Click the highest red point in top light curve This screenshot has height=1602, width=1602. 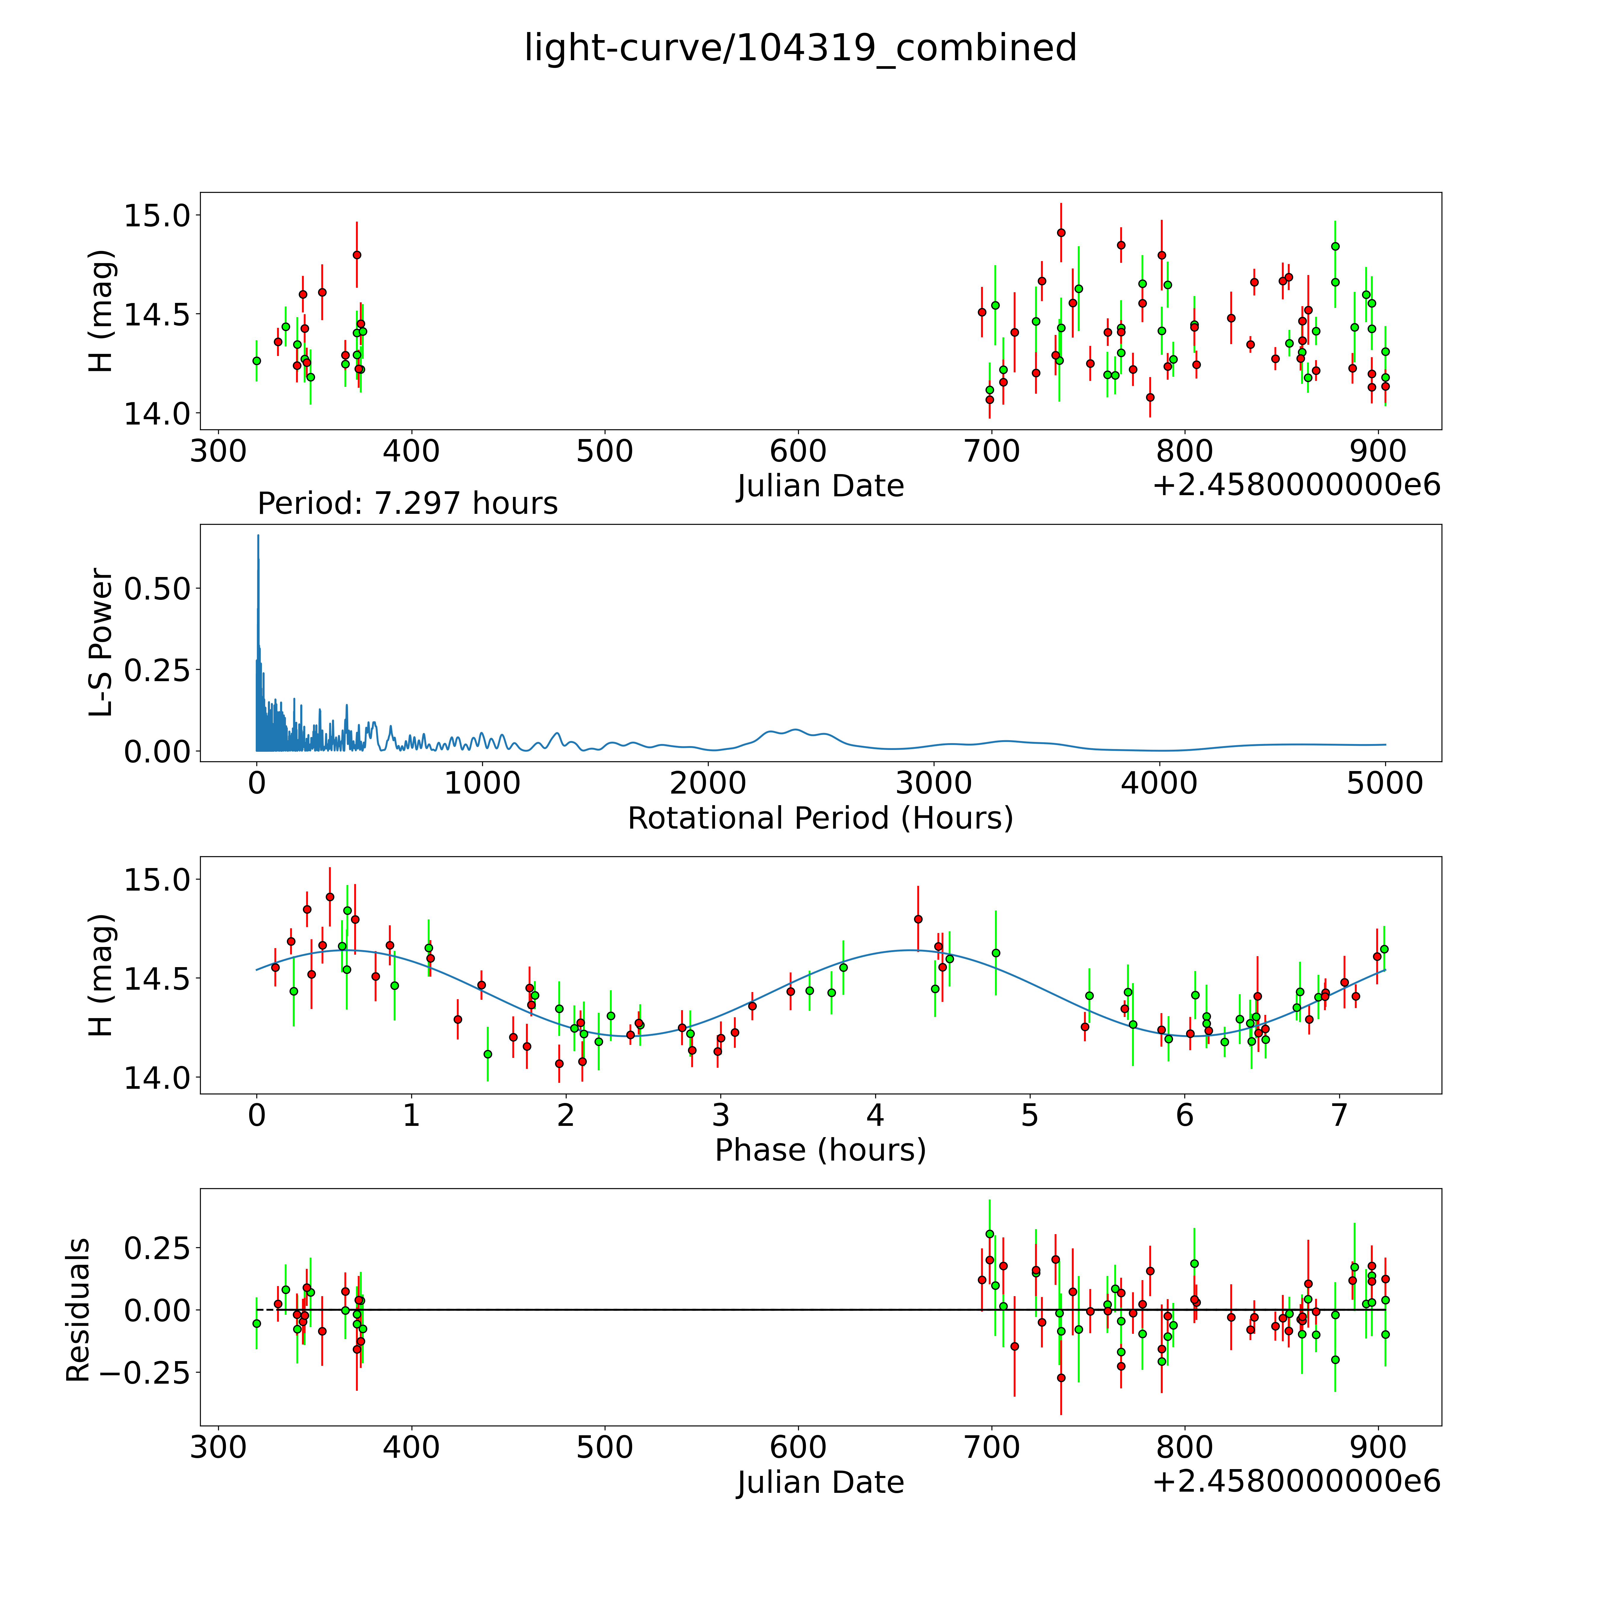point(1061,232)
